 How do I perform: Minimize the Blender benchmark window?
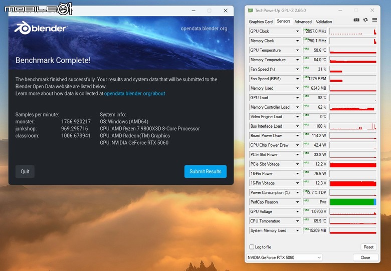tap(193, 11)
